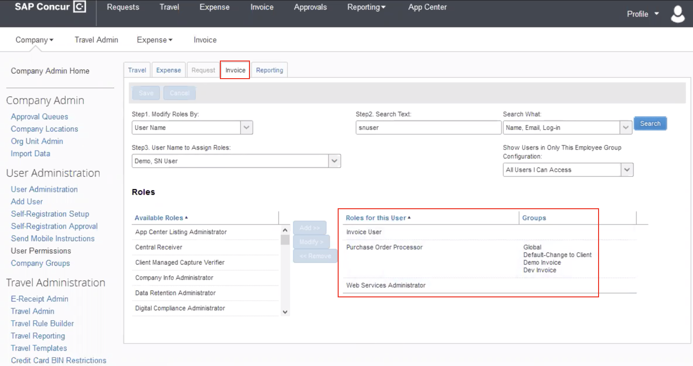Select App Center Listing Administrator role

[205, 232]
